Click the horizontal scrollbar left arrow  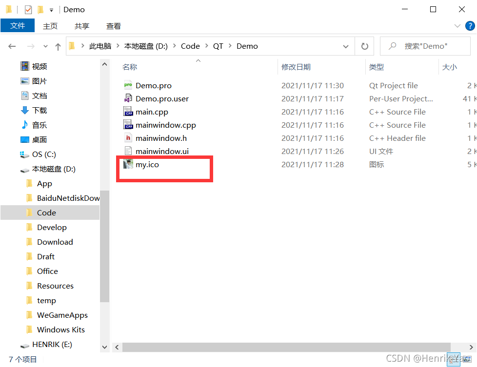pyautogui.click(x=117, y=347)
